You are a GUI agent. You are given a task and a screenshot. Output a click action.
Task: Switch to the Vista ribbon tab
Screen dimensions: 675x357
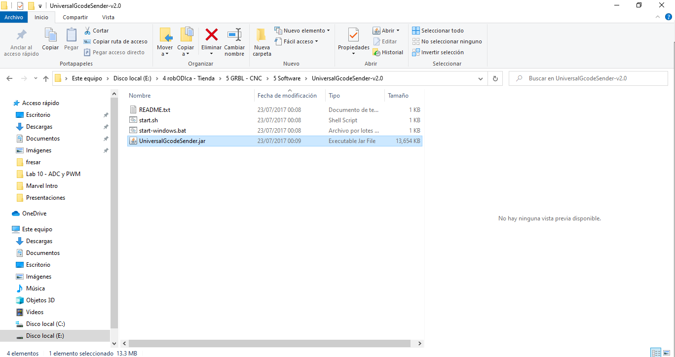(108, 17)
